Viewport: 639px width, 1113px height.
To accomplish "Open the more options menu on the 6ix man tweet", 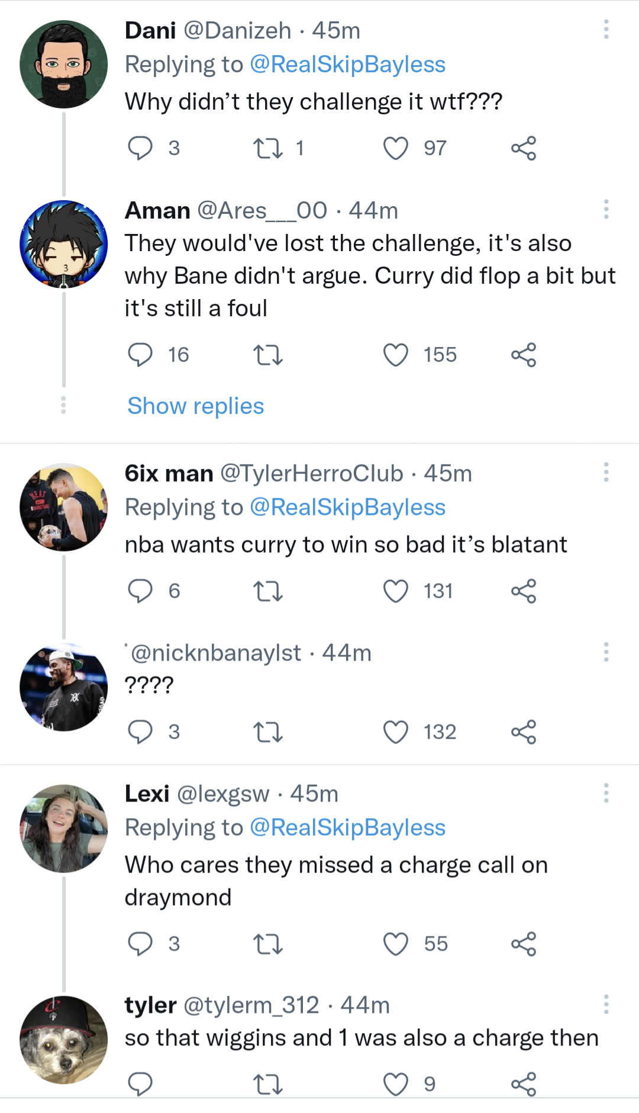I will coord(606,473).
